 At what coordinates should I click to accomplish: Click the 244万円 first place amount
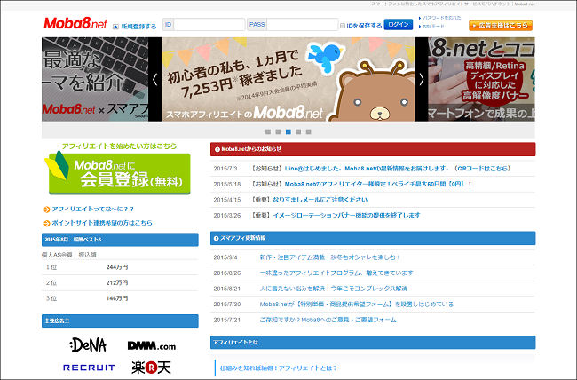point(116,267)
